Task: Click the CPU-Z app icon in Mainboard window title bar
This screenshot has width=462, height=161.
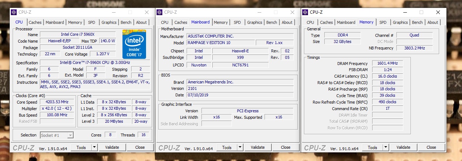Action: pyautogui.click(x=160, y=12)
